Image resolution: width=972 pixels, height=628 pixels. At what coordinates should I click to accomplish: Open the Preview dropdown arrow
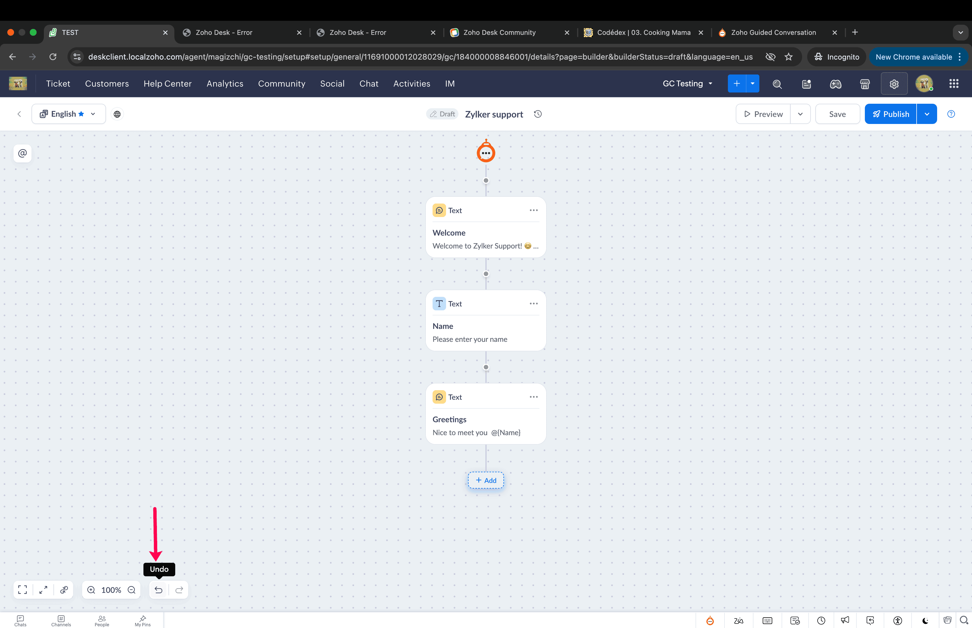click(800, 114)
